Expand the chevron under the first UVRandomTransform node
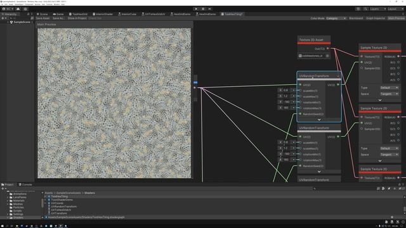The width and height of the screenshot is (406, 228). pyautogui.click(x=319, y=120)
